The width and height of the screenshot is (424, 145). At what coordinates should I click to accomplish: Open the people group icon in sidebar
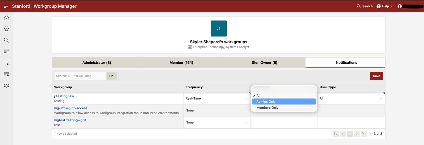(6, 29)
